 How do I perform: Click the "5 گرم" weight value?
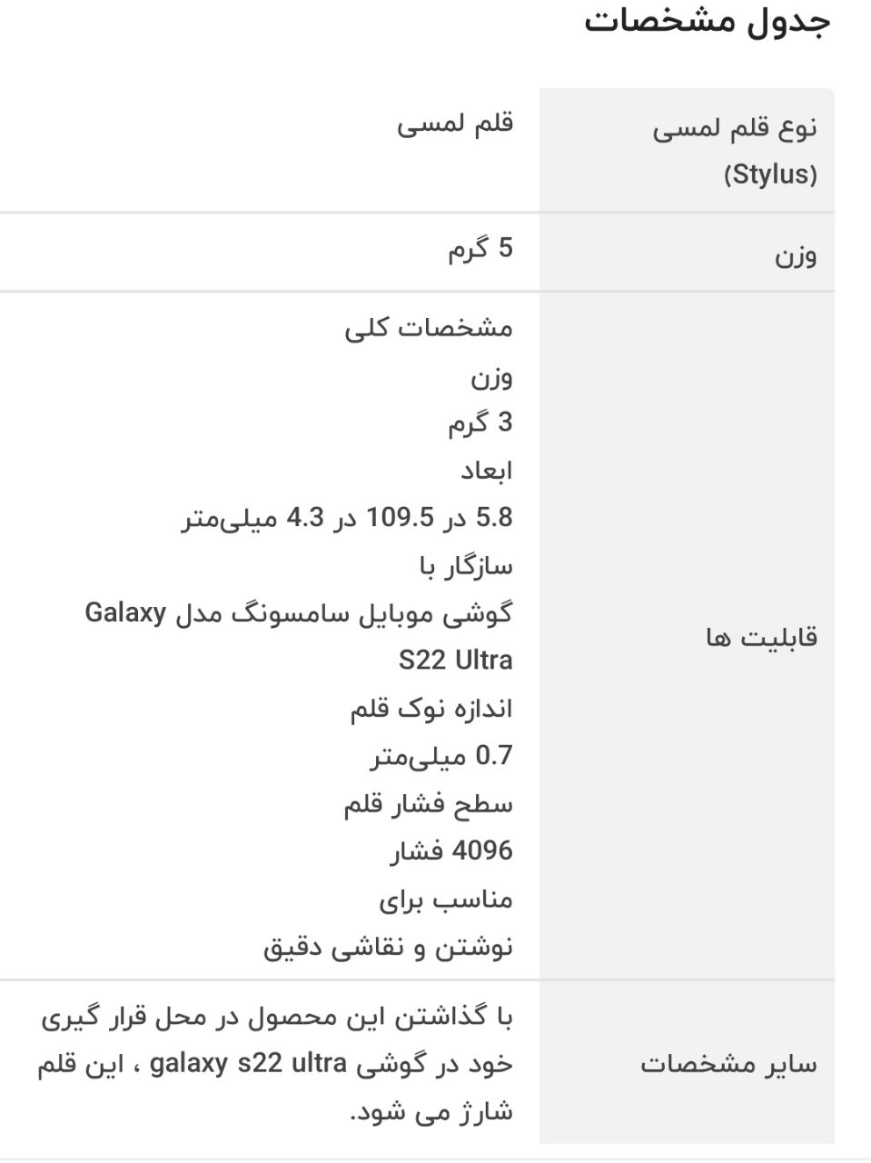click(480, 248)
